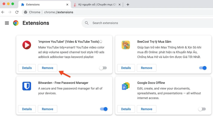213x116 pixels.
Task: Enable the Improve YouTube extension toggle
Action: [103, 68]
